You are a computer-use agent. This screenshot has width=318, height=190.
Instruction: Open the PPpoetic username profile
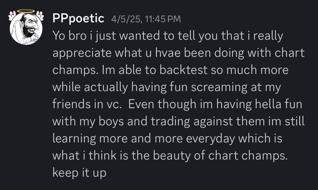pos(78,18)
